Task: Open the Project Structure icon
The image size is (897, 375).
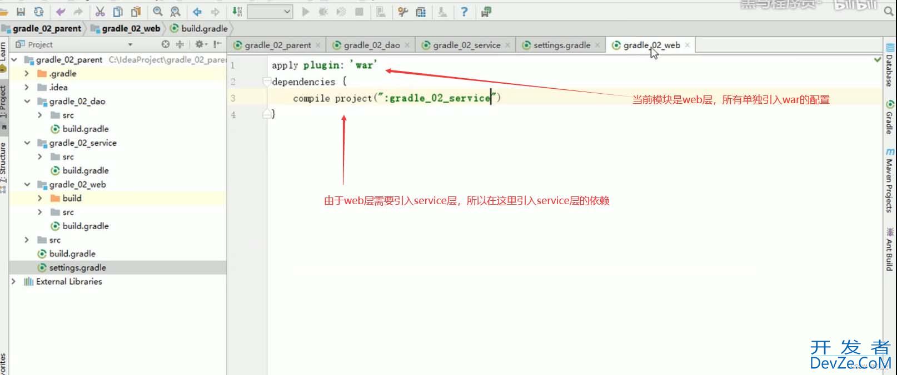Action: tap(421, 12)
